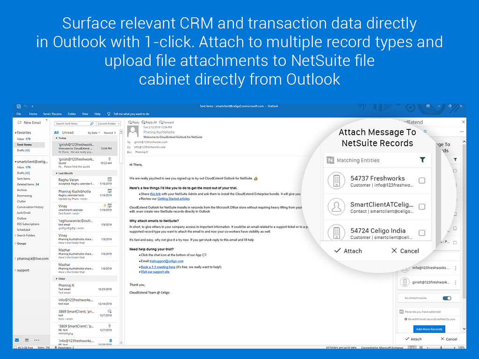Open the View ribbon tab
479x359 pixels.
coord(85,114)
